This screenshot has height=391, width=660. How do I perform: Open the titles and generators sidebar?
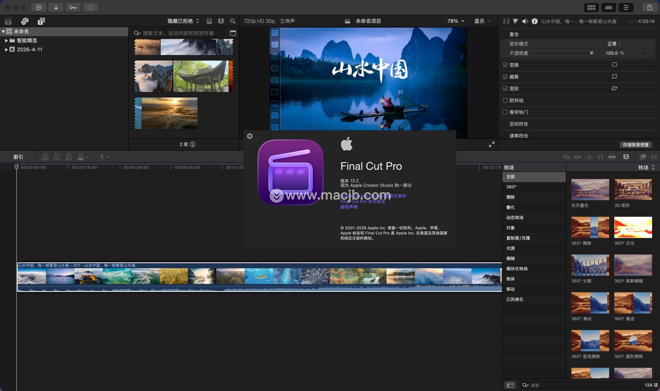point(41,21)
